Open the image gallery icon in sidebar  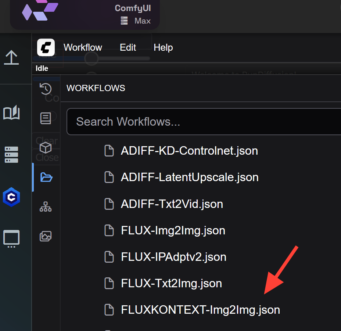(x=46, y=236)
